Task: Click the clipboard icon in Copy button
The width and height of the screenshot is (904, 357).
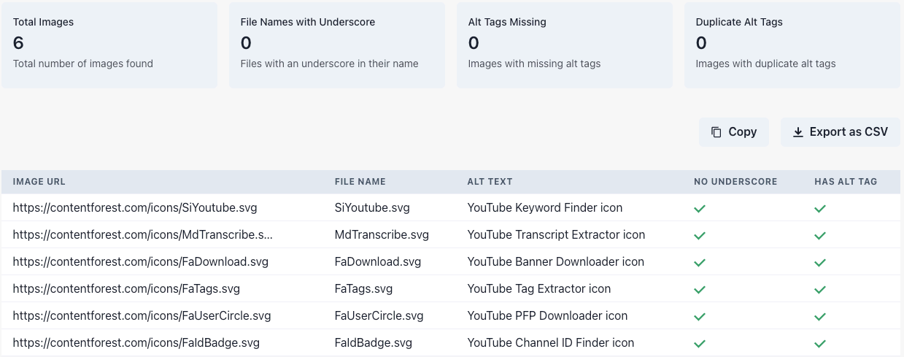Action: coord(716,132)
